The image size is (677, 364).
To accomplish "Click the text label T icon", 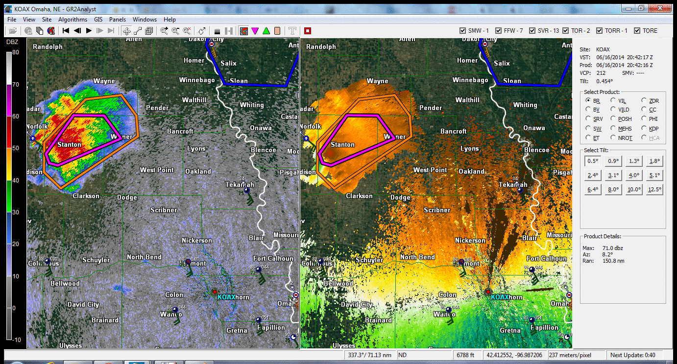I will click(292, 31).
